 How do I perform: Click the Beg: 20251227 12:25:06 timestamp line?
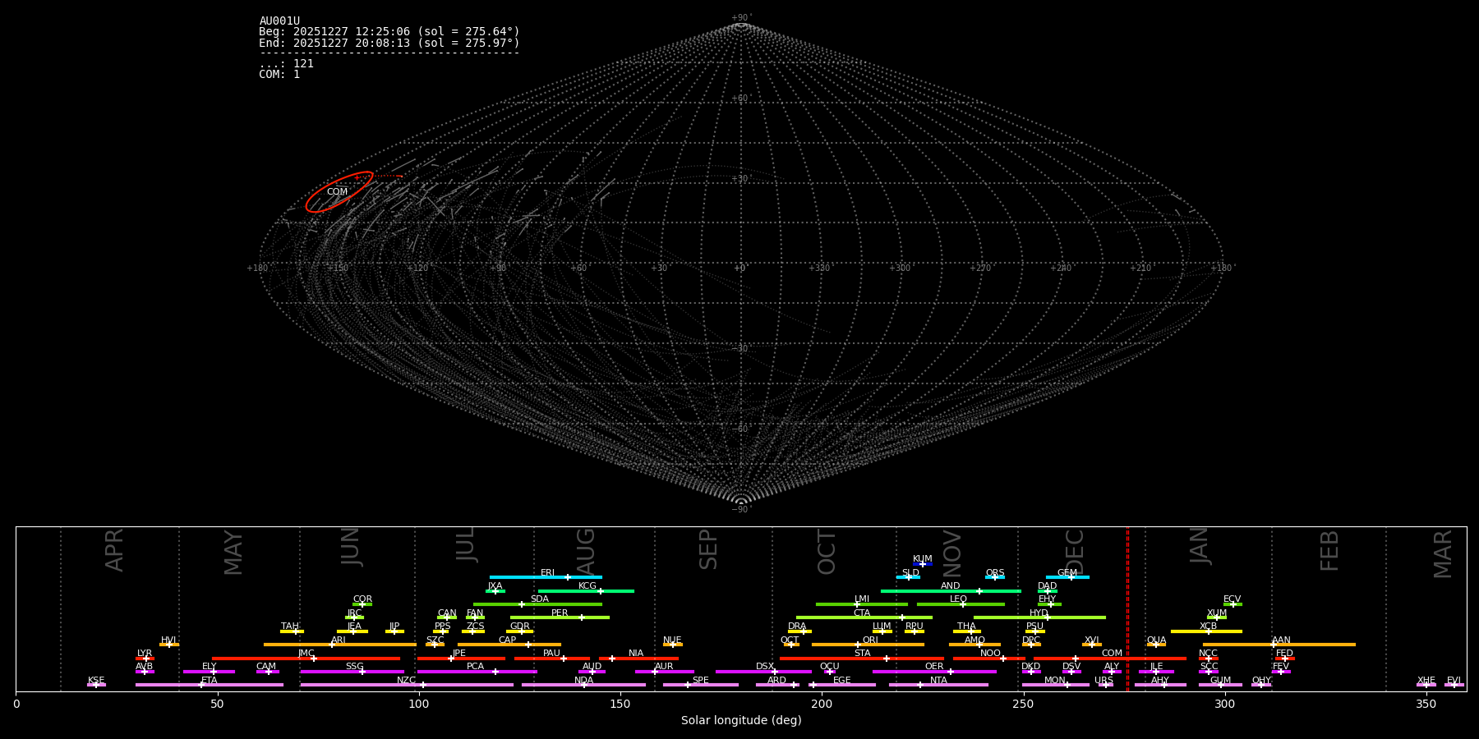click(x=389, y=32)
